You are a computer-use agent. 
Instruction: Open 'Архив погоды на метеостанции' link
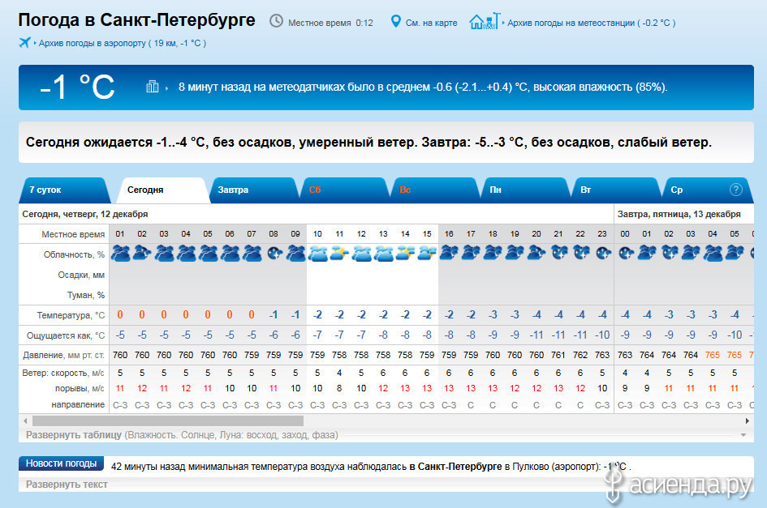coord(592,23)
